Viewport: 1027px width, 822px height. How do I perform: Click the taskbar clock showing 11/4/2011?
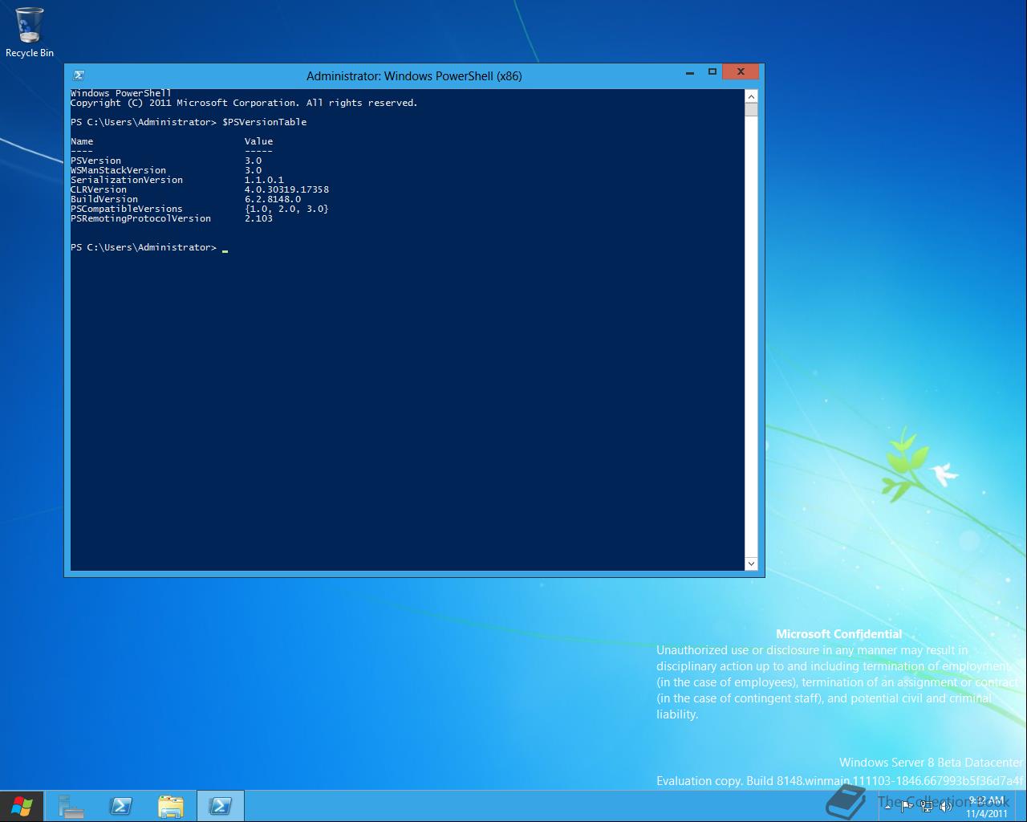pyautogui.click(x=987, y=807)
